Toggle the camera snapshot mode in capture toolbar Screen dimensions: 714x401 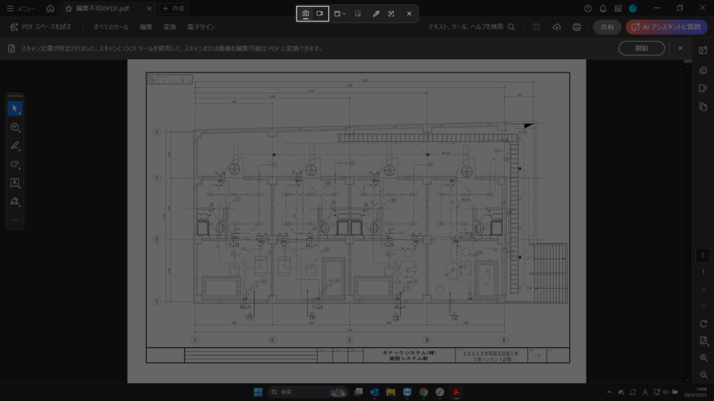tap(305, 13)
